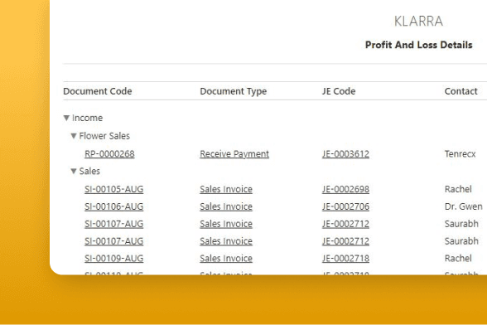Open document RP-0000268

tap(109, 153)
